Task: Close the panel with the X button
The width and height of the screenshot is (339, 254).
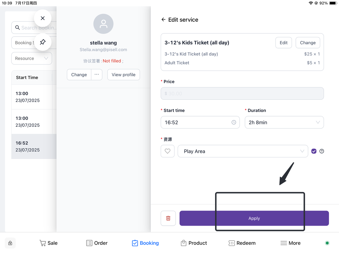Action: (43, 18)
